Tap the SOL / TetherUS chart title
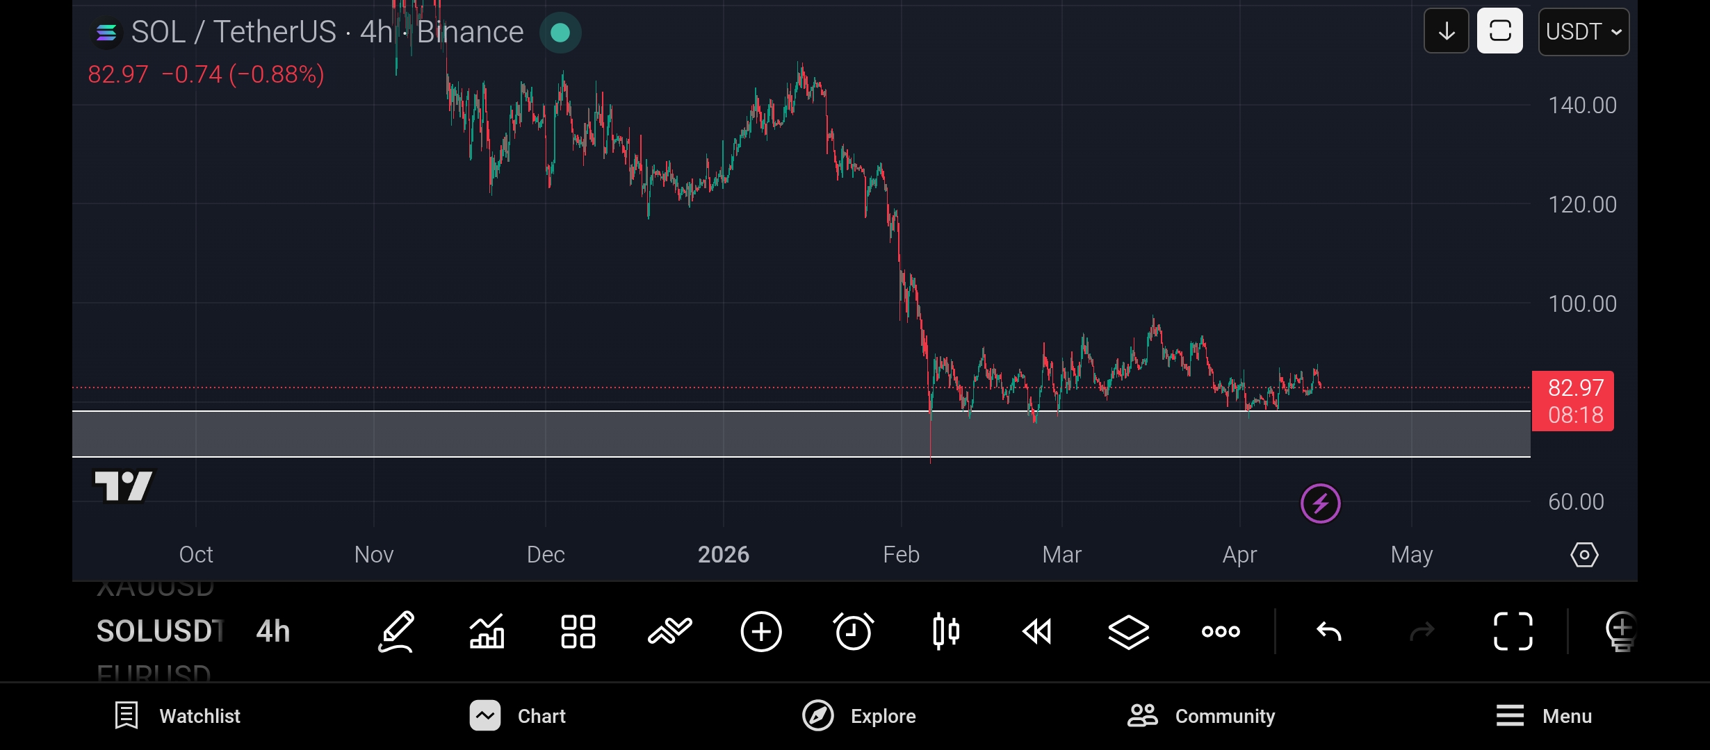 point(327,32)
